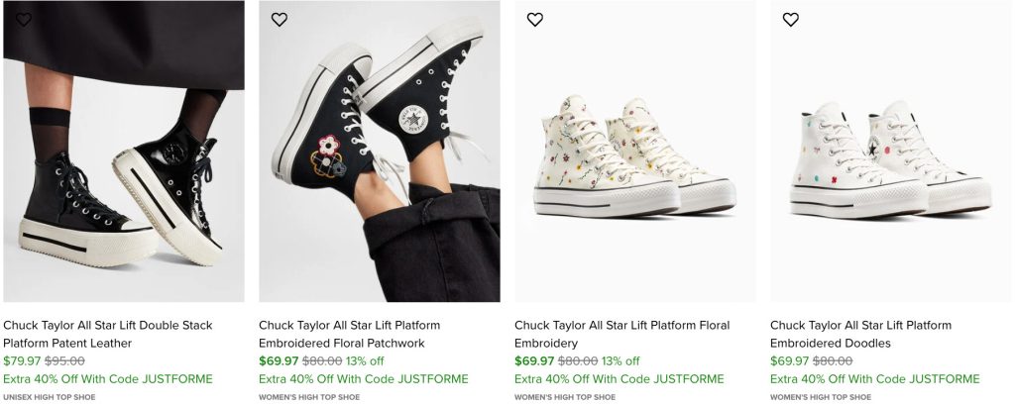Select Lift Platform Embroidered Doodles product name
Image resolution: width=1015 pixels, height=406 pixels.
(860, 334)
